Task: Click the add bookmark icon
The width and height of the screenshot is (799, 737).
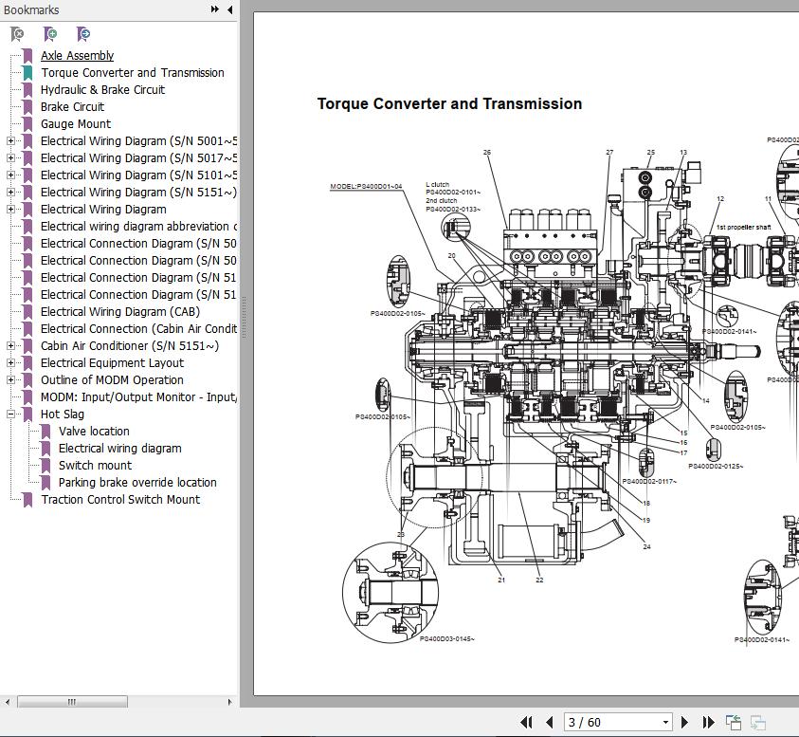Action: pyautogui.click(x=50, y=34)
